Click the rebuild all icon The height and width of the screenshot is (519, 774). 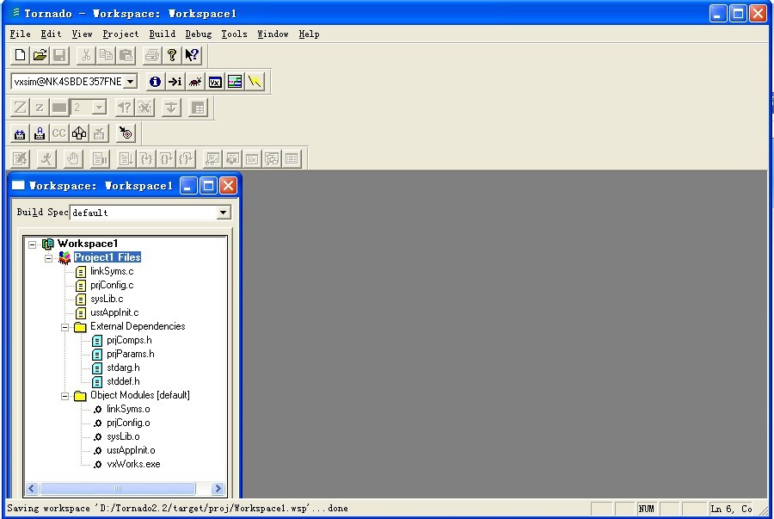pos(40,133)
